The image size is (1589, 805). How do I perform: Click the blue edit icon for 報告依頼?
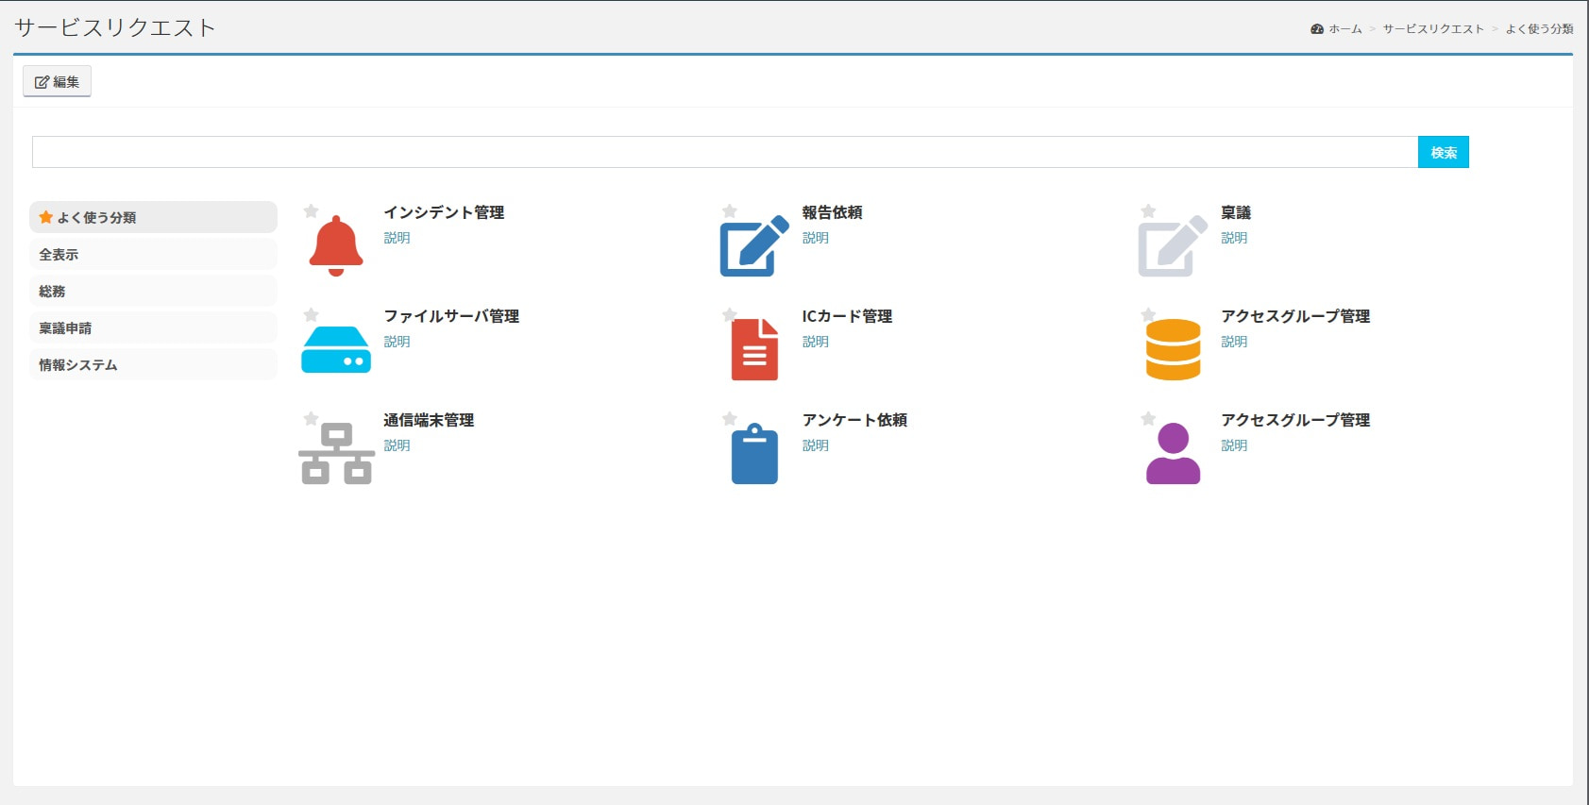pos(753,245)
